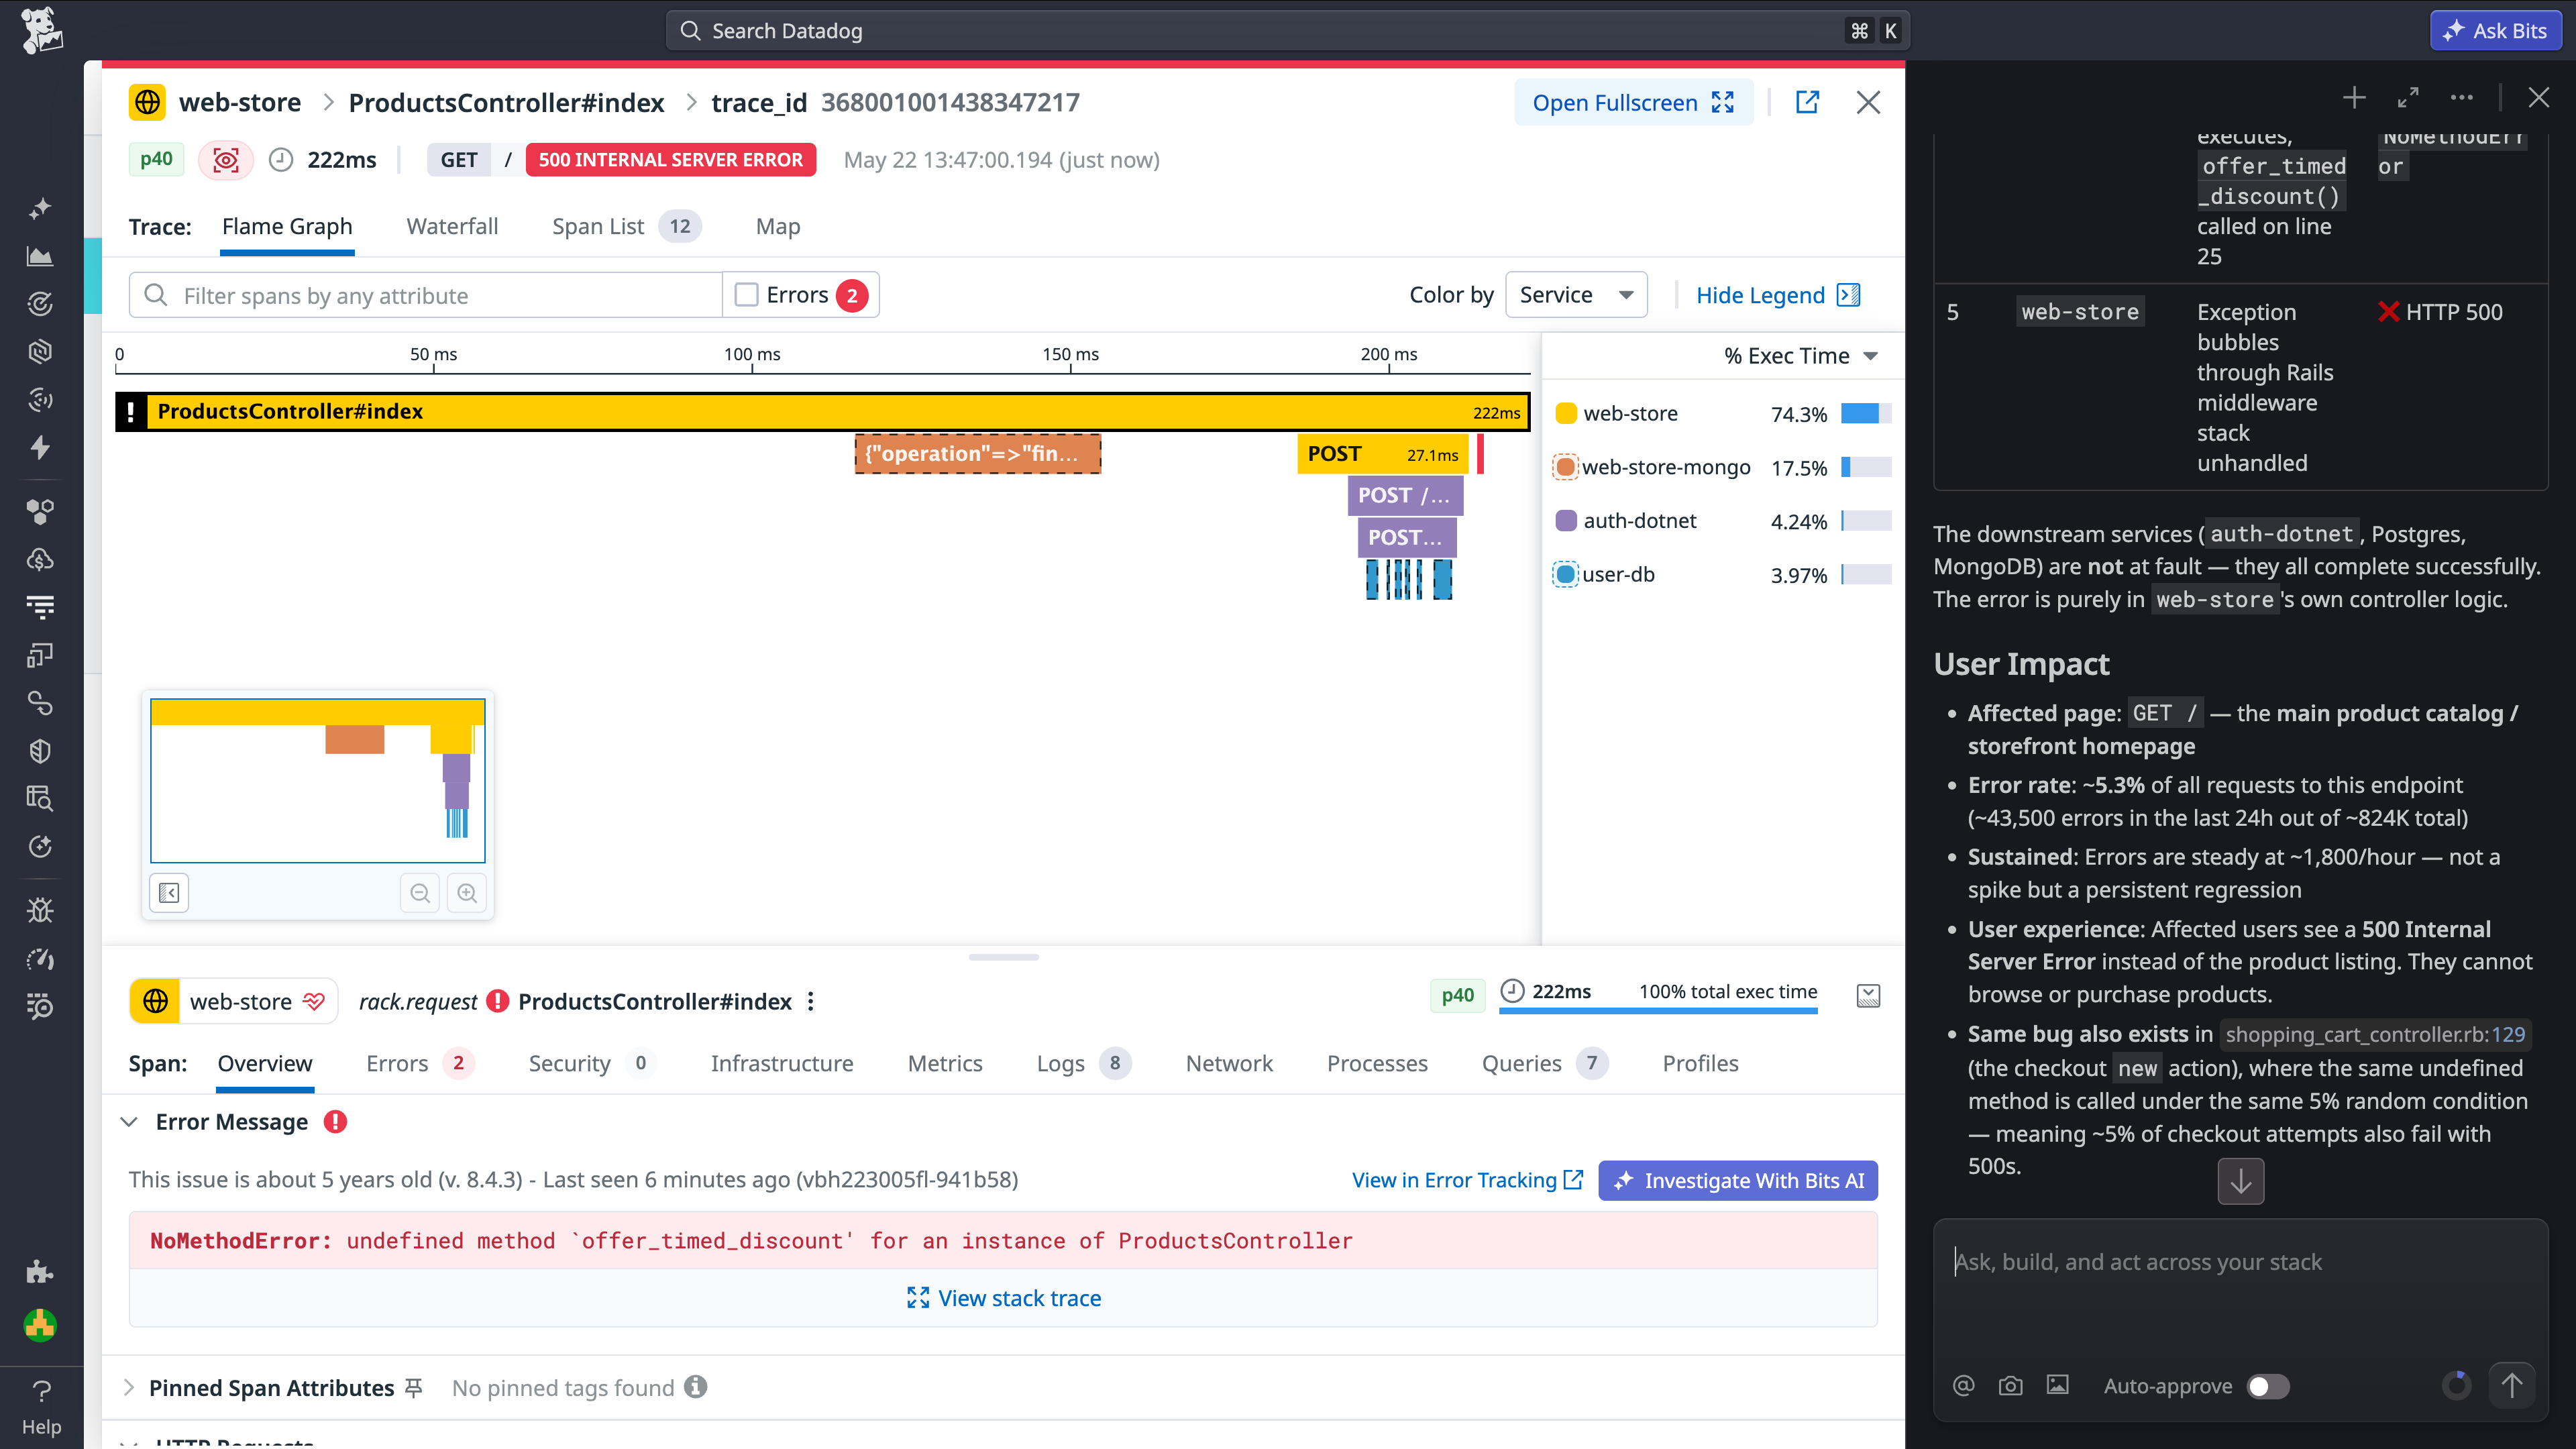
Task: Click the camera screenshot icon in chat input
Action: coord(2010,1385)
